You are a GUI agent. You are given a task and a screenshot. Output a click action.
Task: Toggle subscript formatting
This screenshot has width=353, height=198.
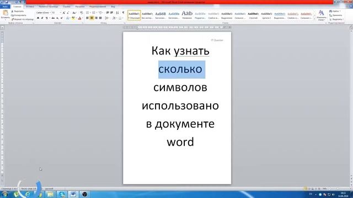(x=57, y=18)
